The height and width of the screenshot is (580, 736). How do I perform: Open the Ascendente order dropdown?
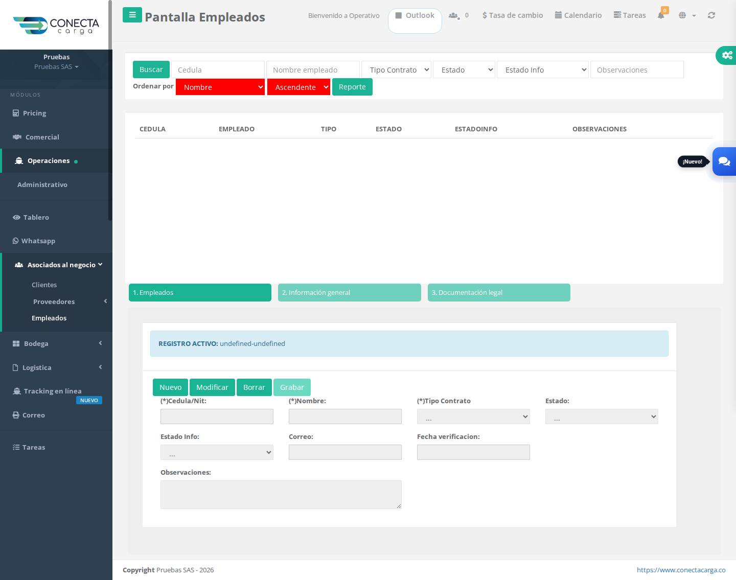point(298,87)
